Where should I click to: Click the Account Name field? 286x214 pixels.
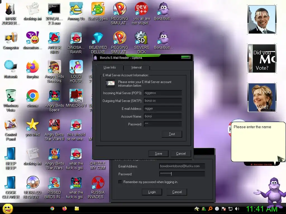pos(163,116)
